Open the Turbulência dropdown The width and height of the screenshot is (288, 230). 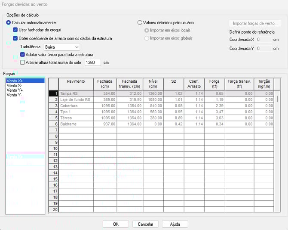62,47
